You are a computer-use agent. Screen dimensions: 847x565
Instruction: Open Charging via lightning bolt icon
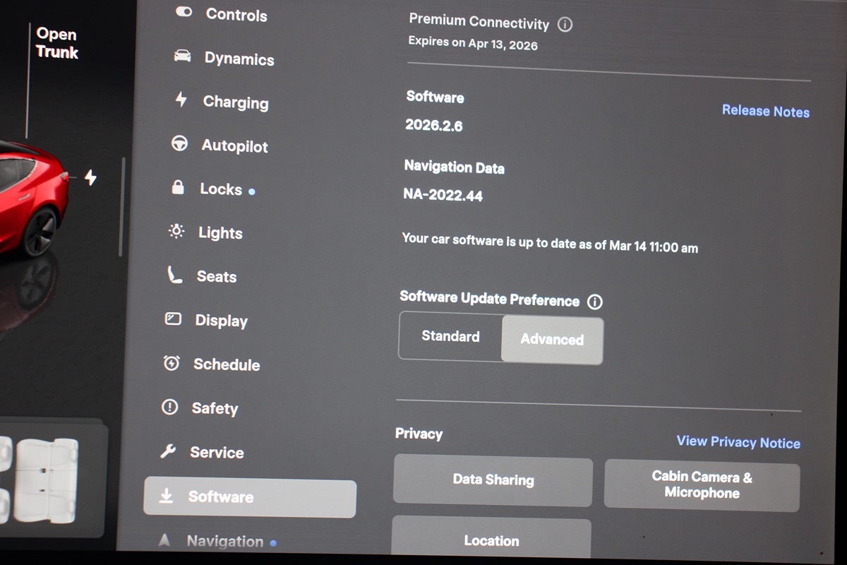(181, 100)
